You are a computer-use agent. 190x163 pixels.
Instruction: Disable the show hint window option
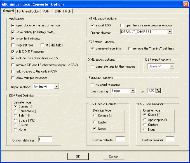coord(13,39)
